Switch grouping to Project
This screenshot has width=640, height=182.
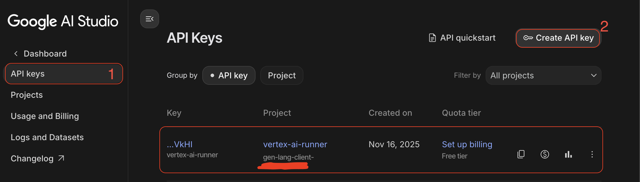tap(281, 75)
